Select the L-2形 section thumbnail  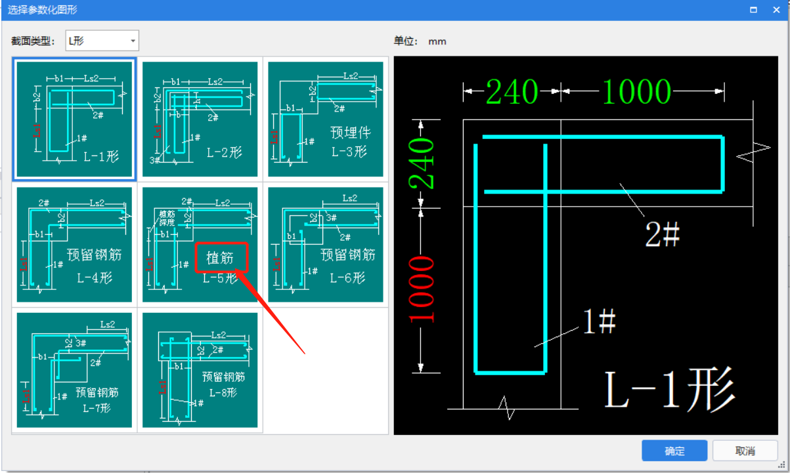(200, 119)
